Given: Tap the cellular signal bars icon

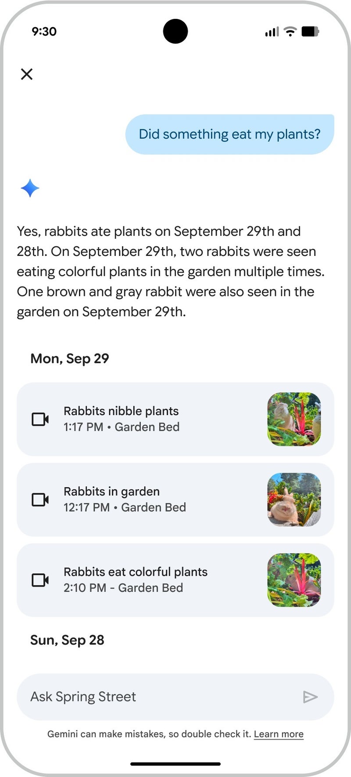Looking at the screenshot, I should 272,32.
